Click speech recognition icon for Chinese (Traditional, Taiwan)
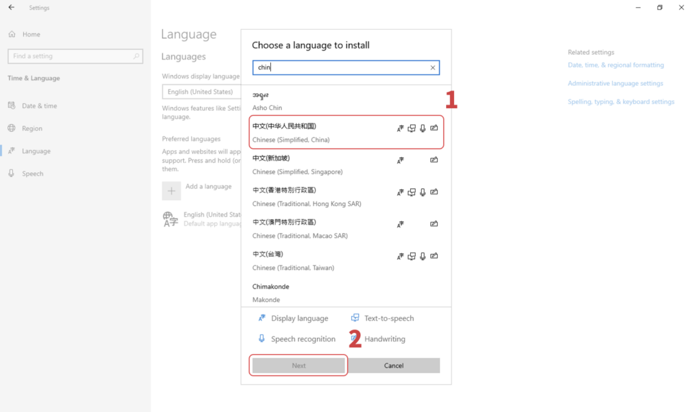 (423, 256)
